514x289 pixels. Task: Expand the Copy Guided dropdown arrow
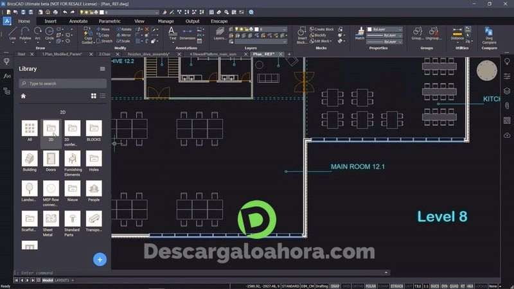[x=94, y=42]
